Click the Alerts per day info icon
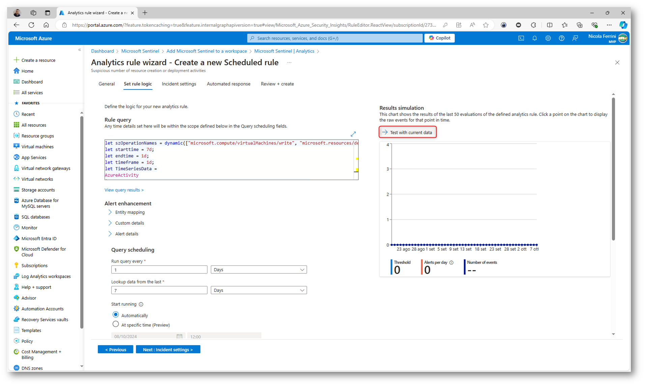The width and height of the screenshot is (645, 386). click(x=451, y=263)
